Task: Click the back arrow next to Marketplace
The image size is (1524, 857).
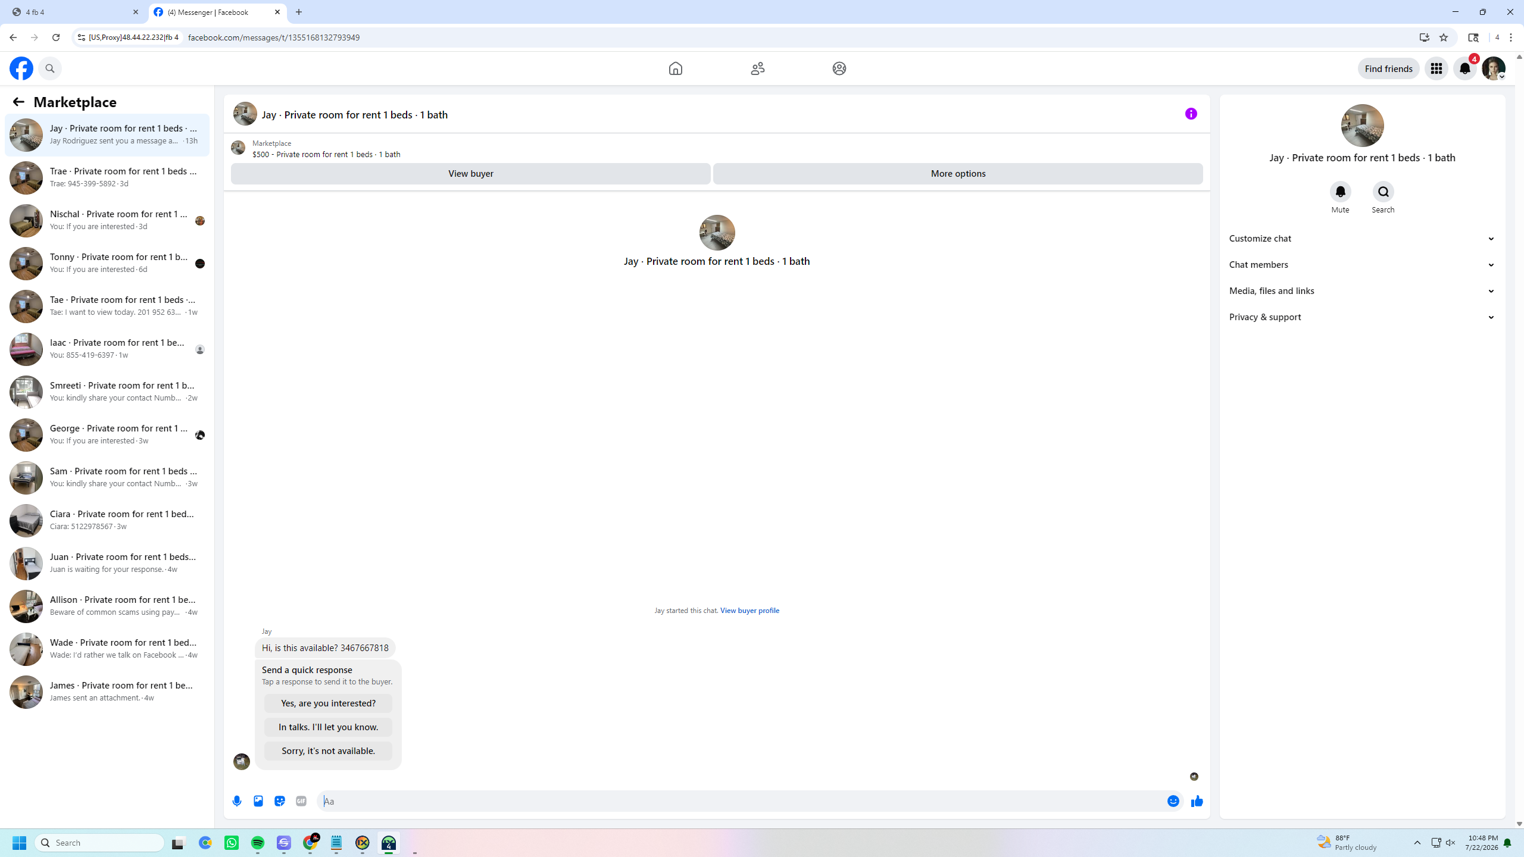Action: click(18, 102)
